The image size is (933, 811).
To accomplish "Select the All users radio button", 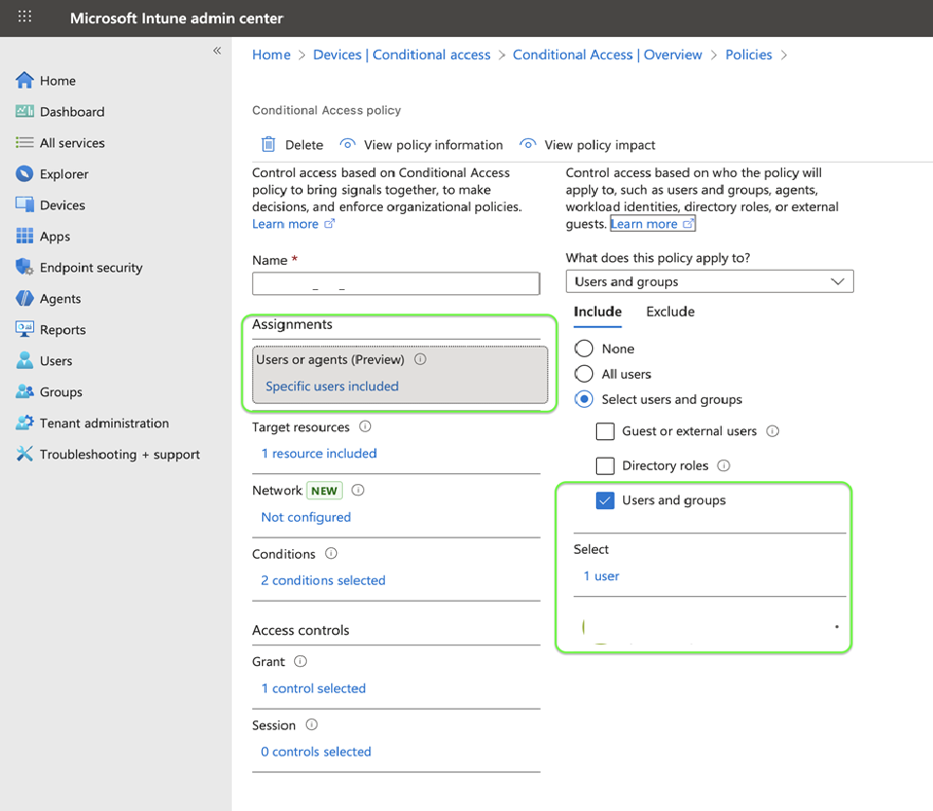I will pyautogui.click(x=584, y=374).
